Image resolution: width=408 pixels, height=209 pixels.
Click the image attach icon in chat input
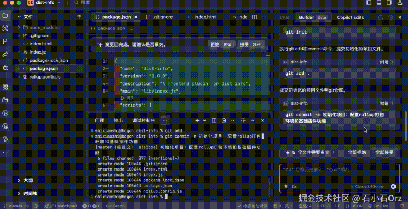pos(294,186)
